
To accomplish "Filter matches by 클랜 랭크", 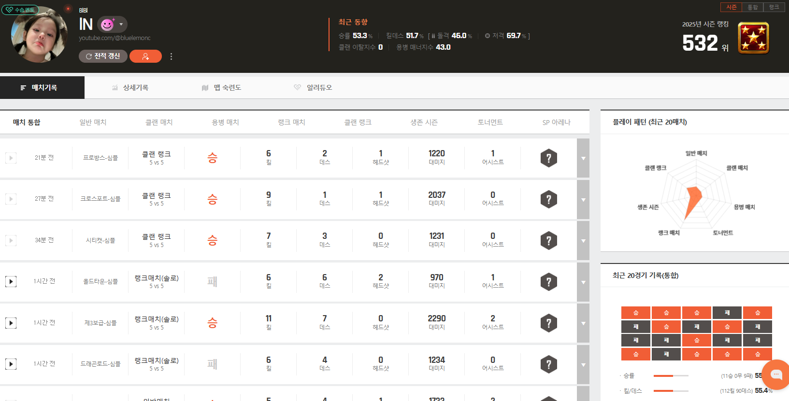I will coord(358,123).
